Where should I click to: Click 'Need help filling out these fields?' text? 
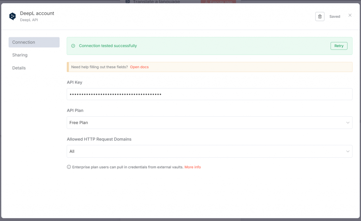pyautogui.click(x=99, y=67)
